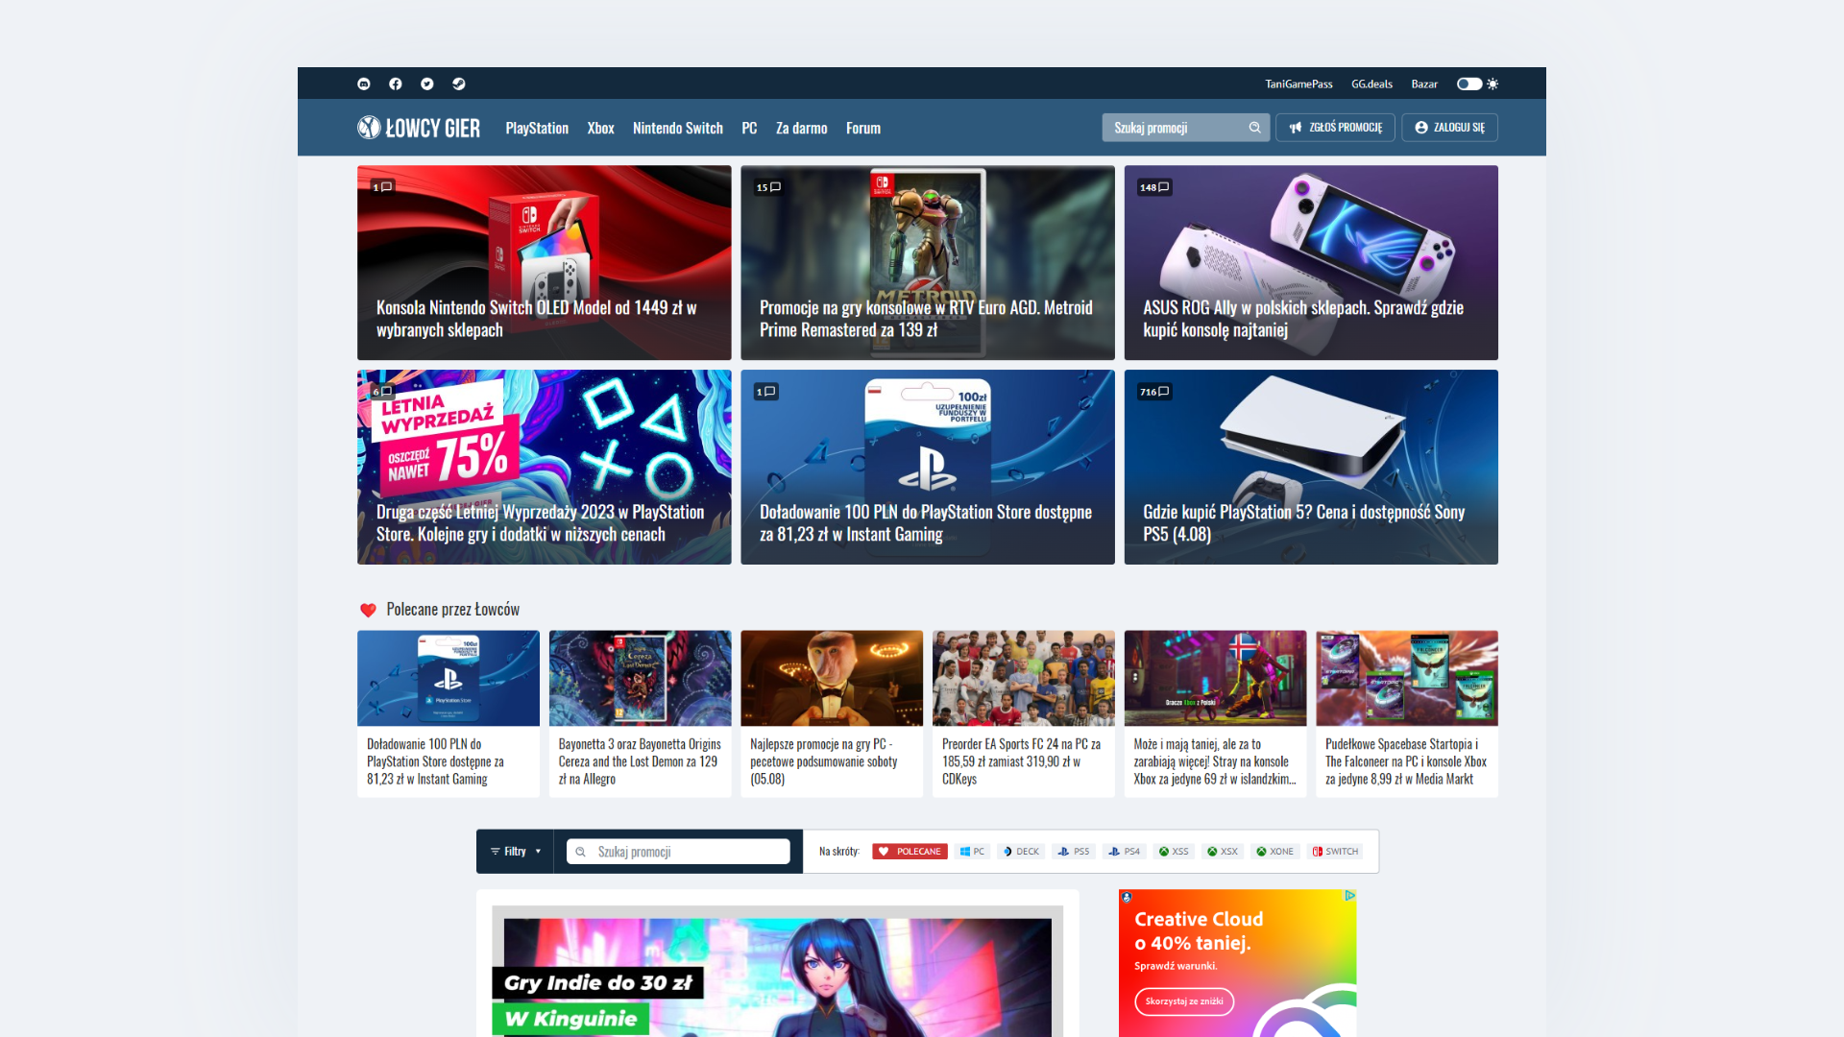
Task: Select the SWITCH shortcut filter chip
Action: pyautogui.click(x=1335, y=852)
